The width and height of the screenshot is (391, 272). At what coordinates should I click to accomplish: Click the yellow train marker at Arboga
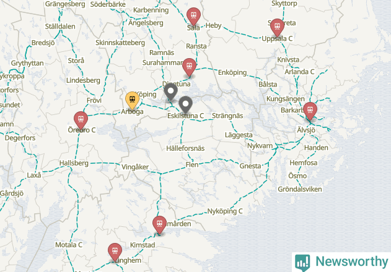click(x=132, y=100)
